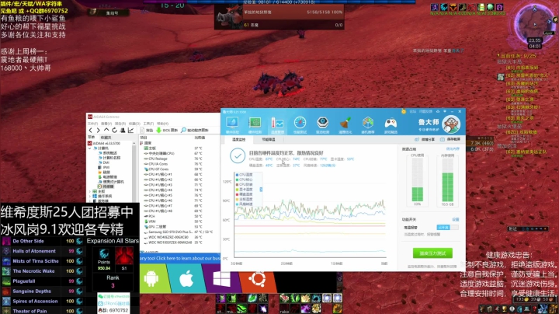Click the Ludashi mascot avatar
The image size is (559, 314).
(x=451, y=124)
